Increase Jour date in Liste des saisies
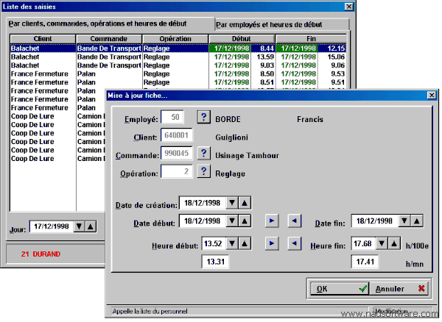Screen dimensions: 442x322 (x=91, y=226)
